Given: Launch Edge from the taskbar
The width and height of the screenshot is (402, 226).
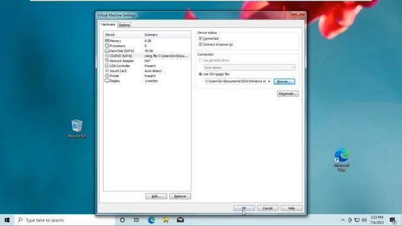Looking at the screenshot, I should click(x=151, y=220).
